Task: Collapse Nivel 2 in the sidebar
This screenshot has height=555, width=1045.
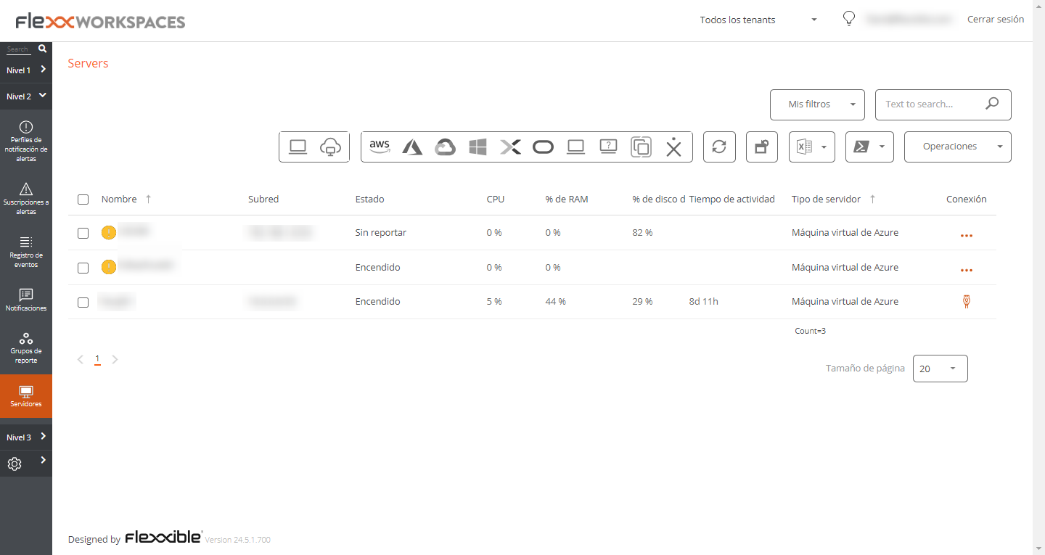Action: pyautogui.click(x=26, y=96)
